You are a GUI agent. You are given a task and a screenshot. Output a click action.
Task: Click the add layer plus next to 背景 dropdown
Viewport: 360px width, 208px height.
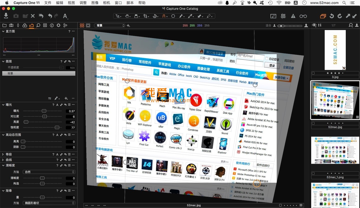point(128,26)
